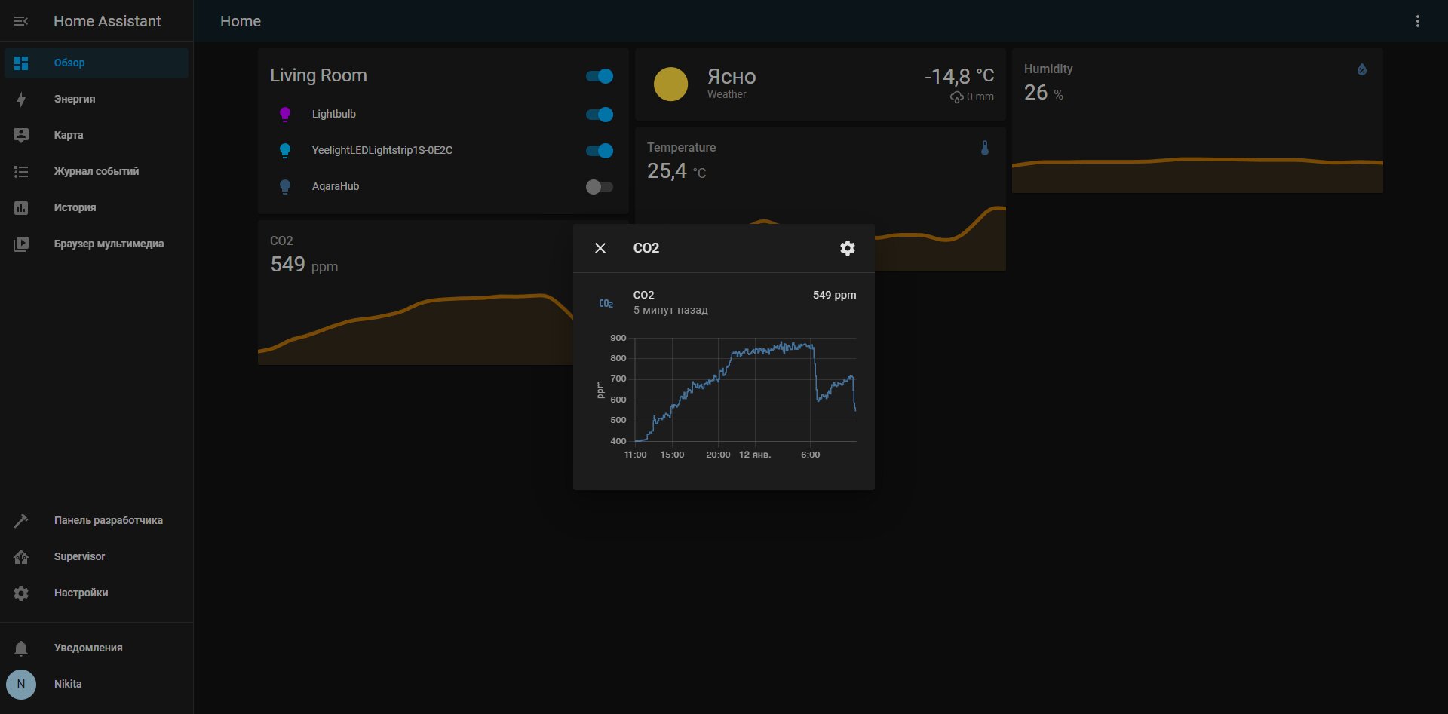The width and height of the screenshot is (1448, 714).
Task: Click the purple Lightbulb icon
Action: [x=285, y=114]
